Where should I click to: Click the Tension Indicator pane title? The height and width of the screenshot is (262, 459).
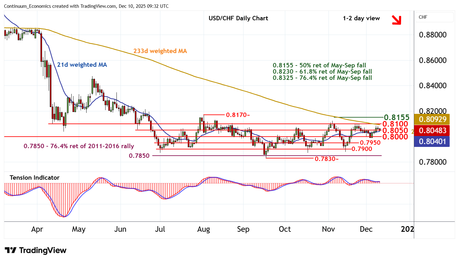click(x=35, y=177)
